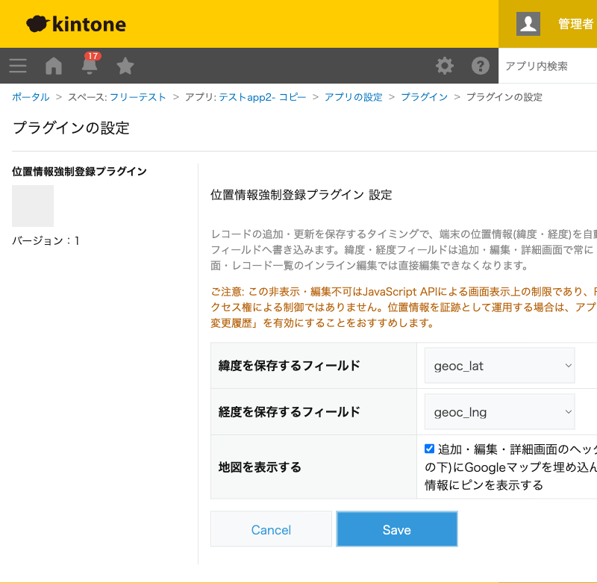Click the Save button
This screenshot has height=583, width=597.
(x=397, y=529)
